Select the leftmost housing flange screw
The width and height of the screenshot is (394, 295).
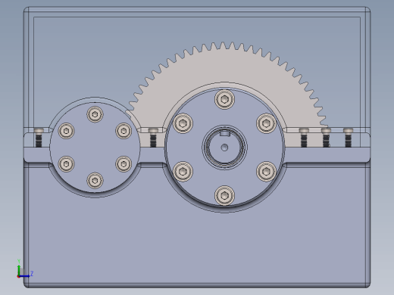39,138
